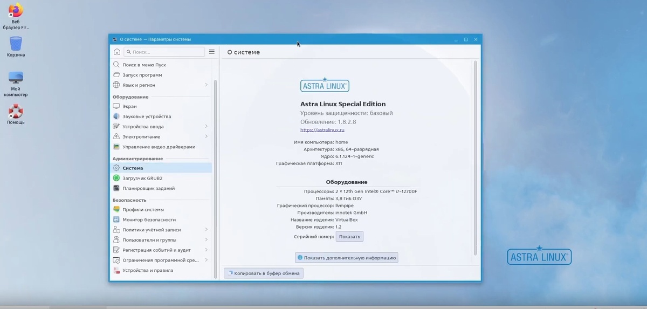Image resolution: width=647 pixels, height=309 pixels.
Task: Expand Язык и регион chevron
Action: 207,85
